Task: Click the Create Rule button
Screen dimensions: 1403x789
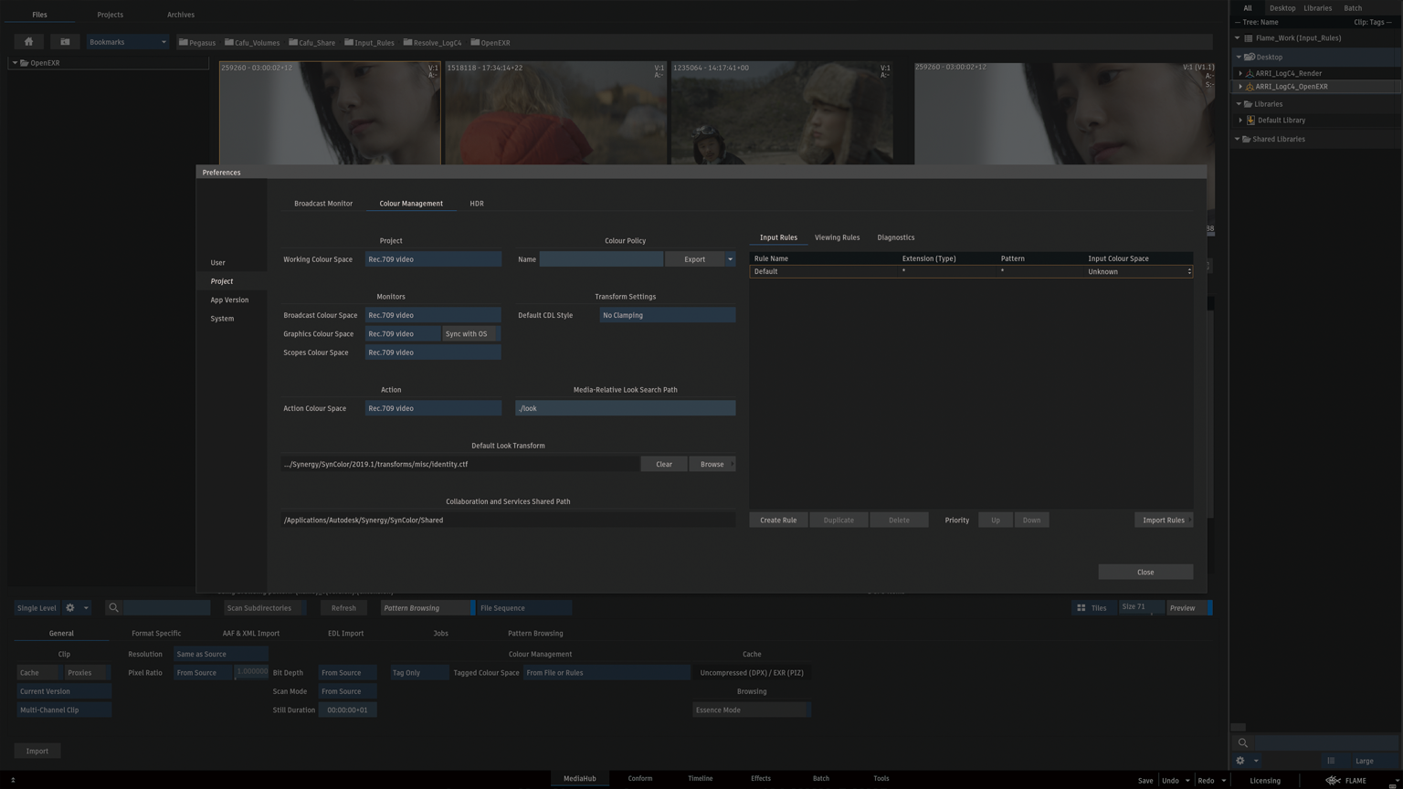Action: [x=778, y=521]
